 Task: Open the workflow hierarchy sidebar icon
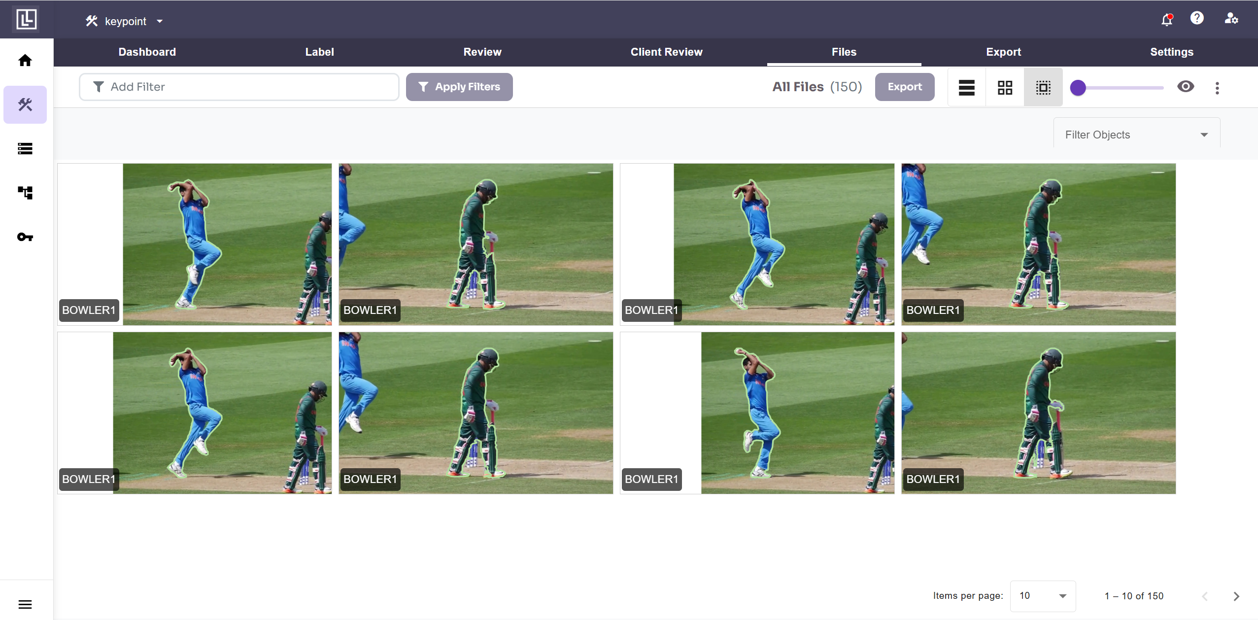click(x=25, y=193)
